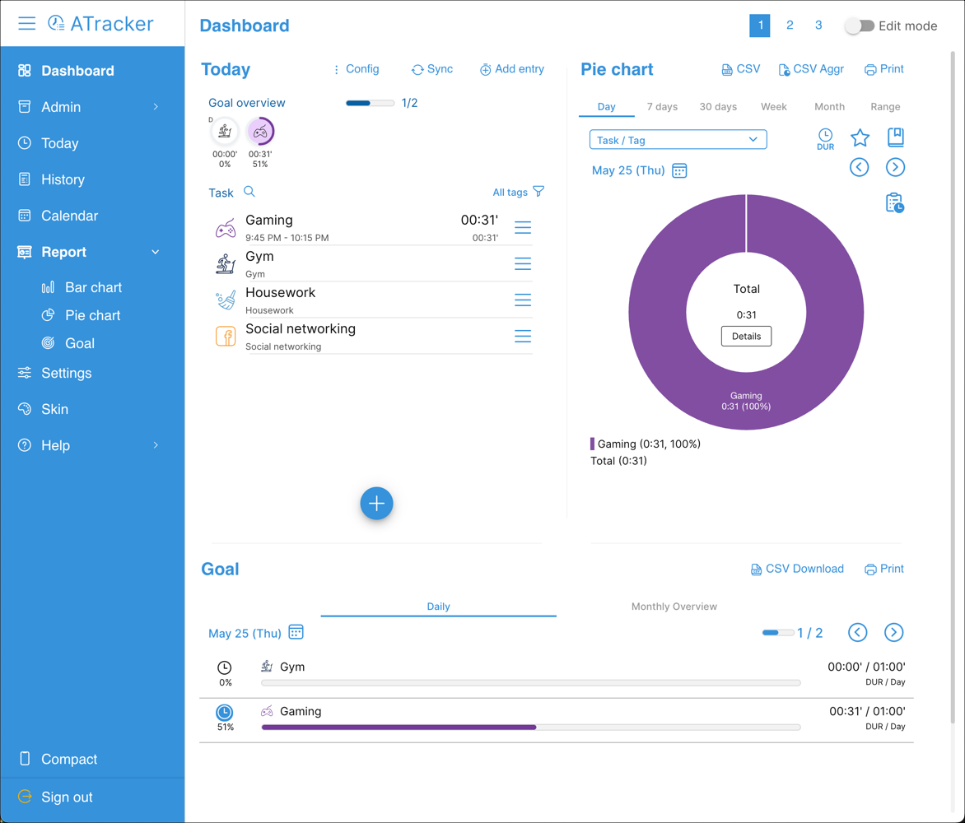
Task: Open the hamburger menu to collapse sidebar
Action: click(x=26, y=23)
